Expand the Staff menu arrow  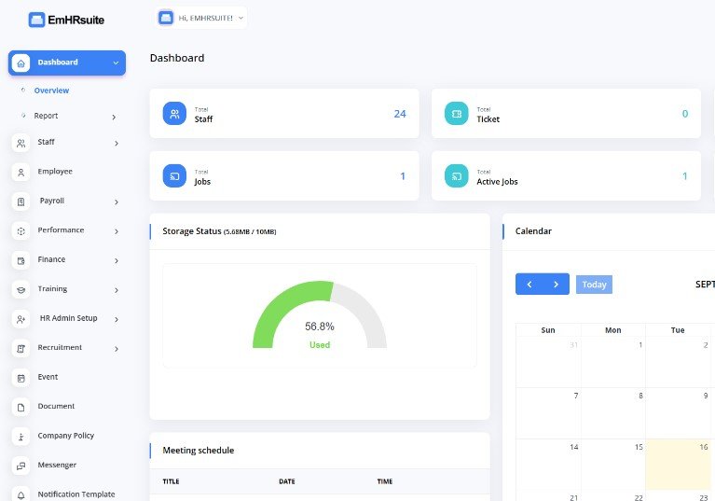pos(117,144)
